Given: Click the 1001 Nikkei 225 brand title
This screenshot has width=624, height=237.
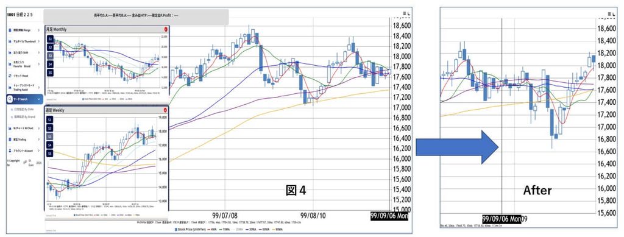Looking at the screenshot, I should [20, 15].
